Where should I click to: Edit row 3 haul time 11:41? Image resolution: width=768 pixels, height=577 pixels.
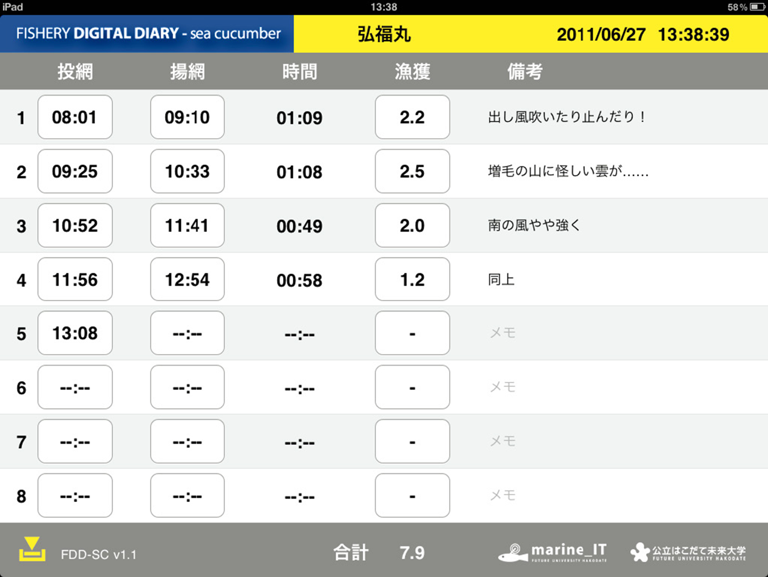(187, 226)
